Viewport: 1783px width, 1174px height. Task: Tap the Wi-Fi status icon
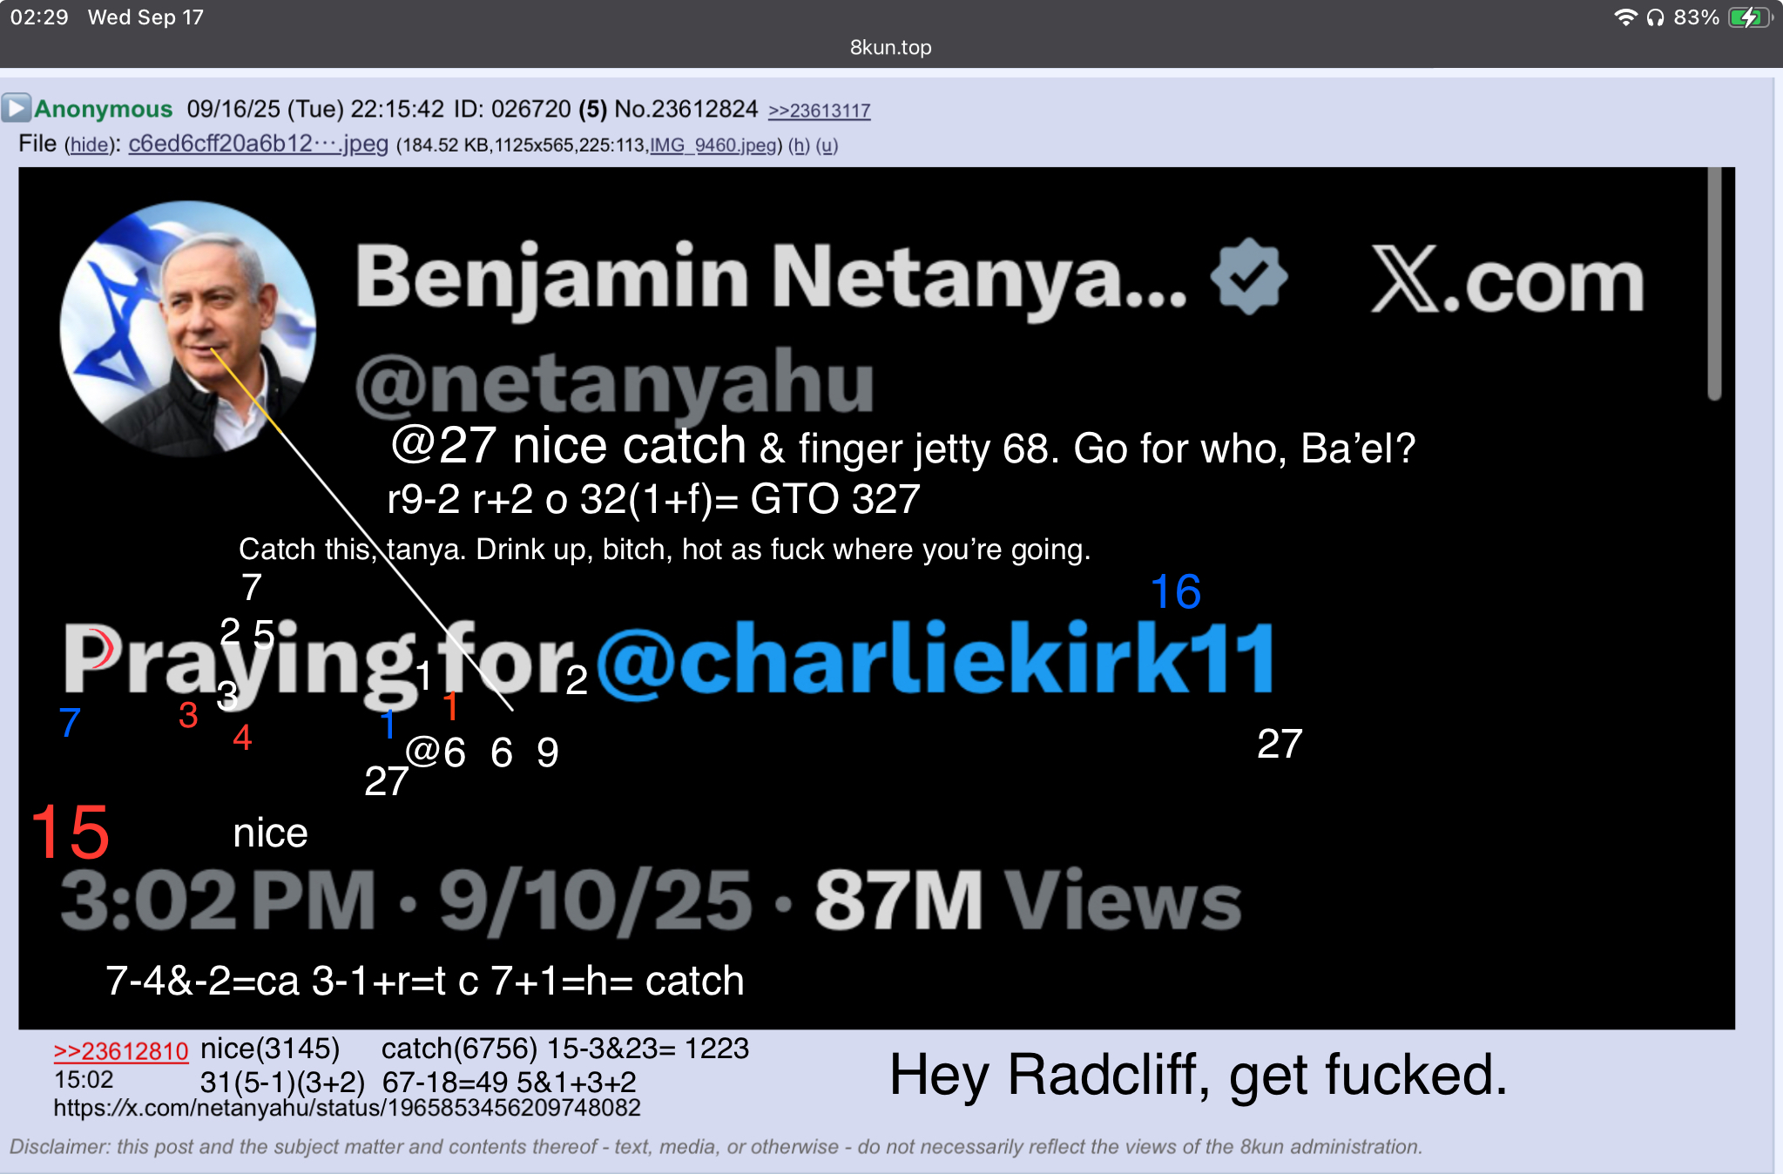click(x=1624, y=17)
